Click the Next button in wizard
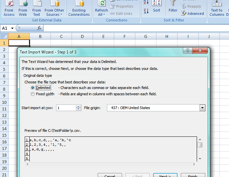 (165, 175)
